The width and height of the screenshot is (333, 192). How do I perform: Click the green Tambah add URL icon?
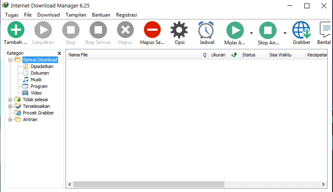coord(16,30)
